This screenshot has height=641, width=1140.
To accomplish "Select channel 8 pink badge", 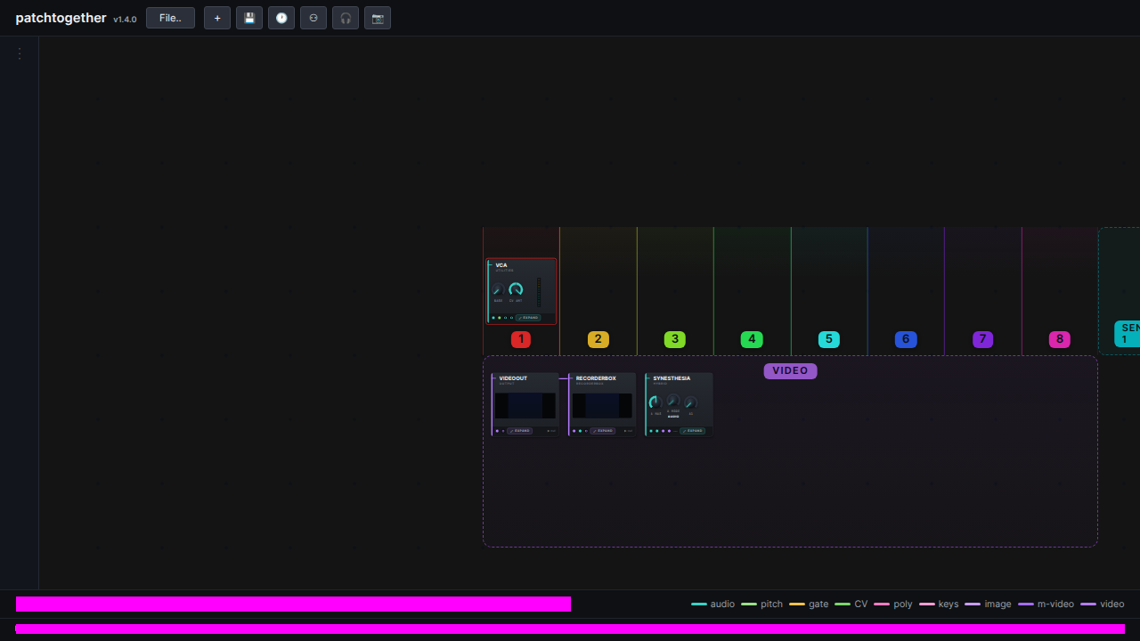I will [x=1059, y=339].
